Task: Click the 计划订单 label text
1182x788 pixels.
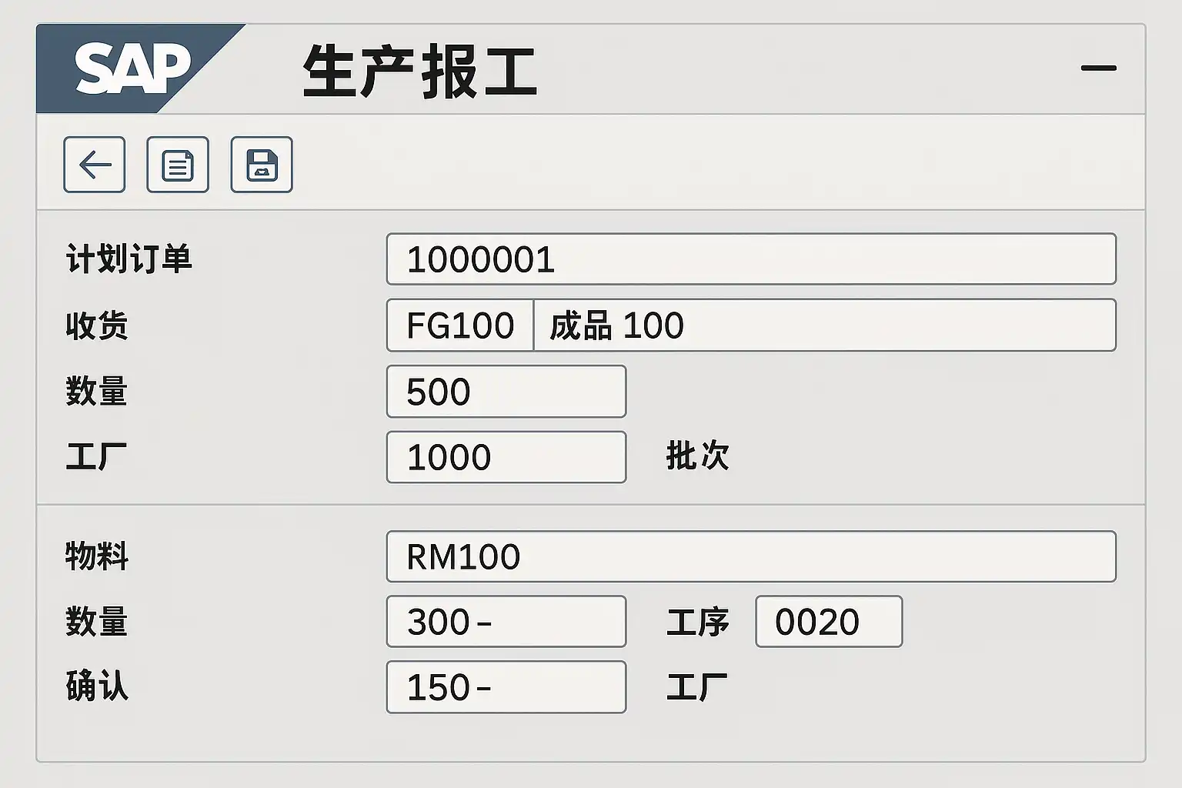Action: (129, 259)
